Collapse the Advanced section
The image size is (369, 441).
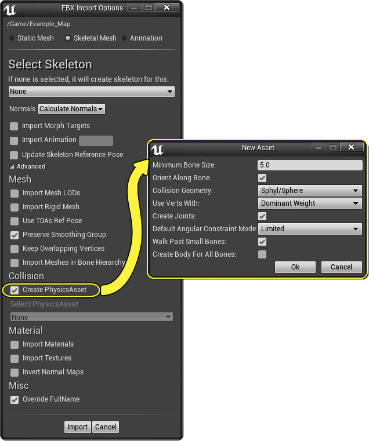pos(12,167)
